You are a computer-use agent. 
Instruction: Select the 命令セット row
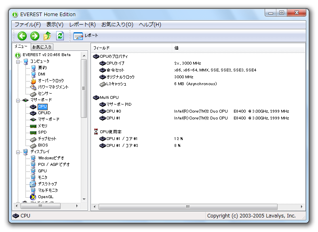[x=198, y=70]
